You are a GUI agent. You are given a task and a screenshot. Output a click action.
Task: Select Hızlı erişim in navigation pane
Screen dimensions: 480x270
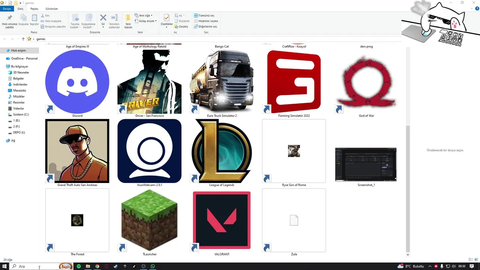click(19, 51)
